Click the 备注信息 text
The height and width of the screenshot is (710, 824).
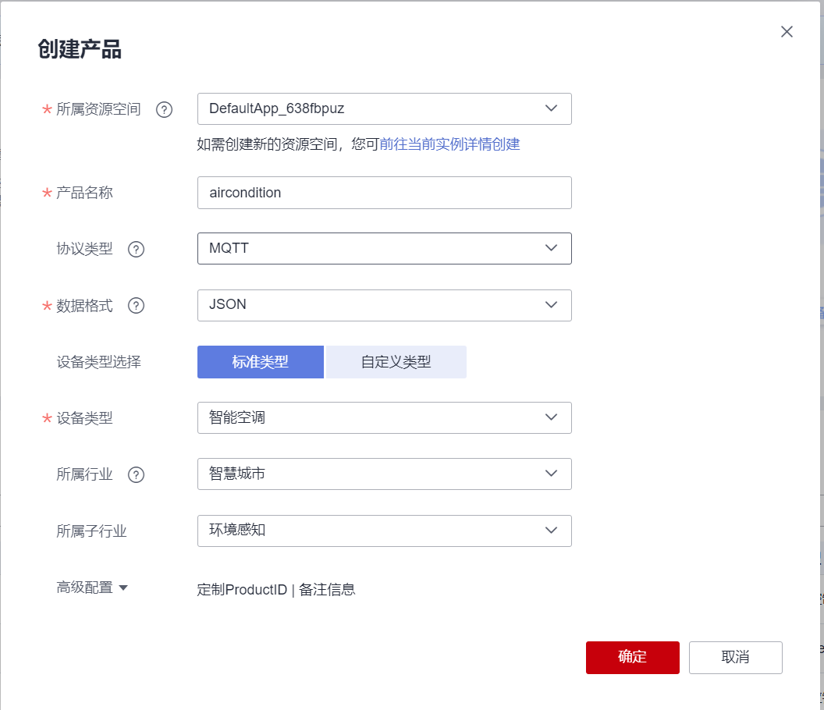tap(327, 590)
